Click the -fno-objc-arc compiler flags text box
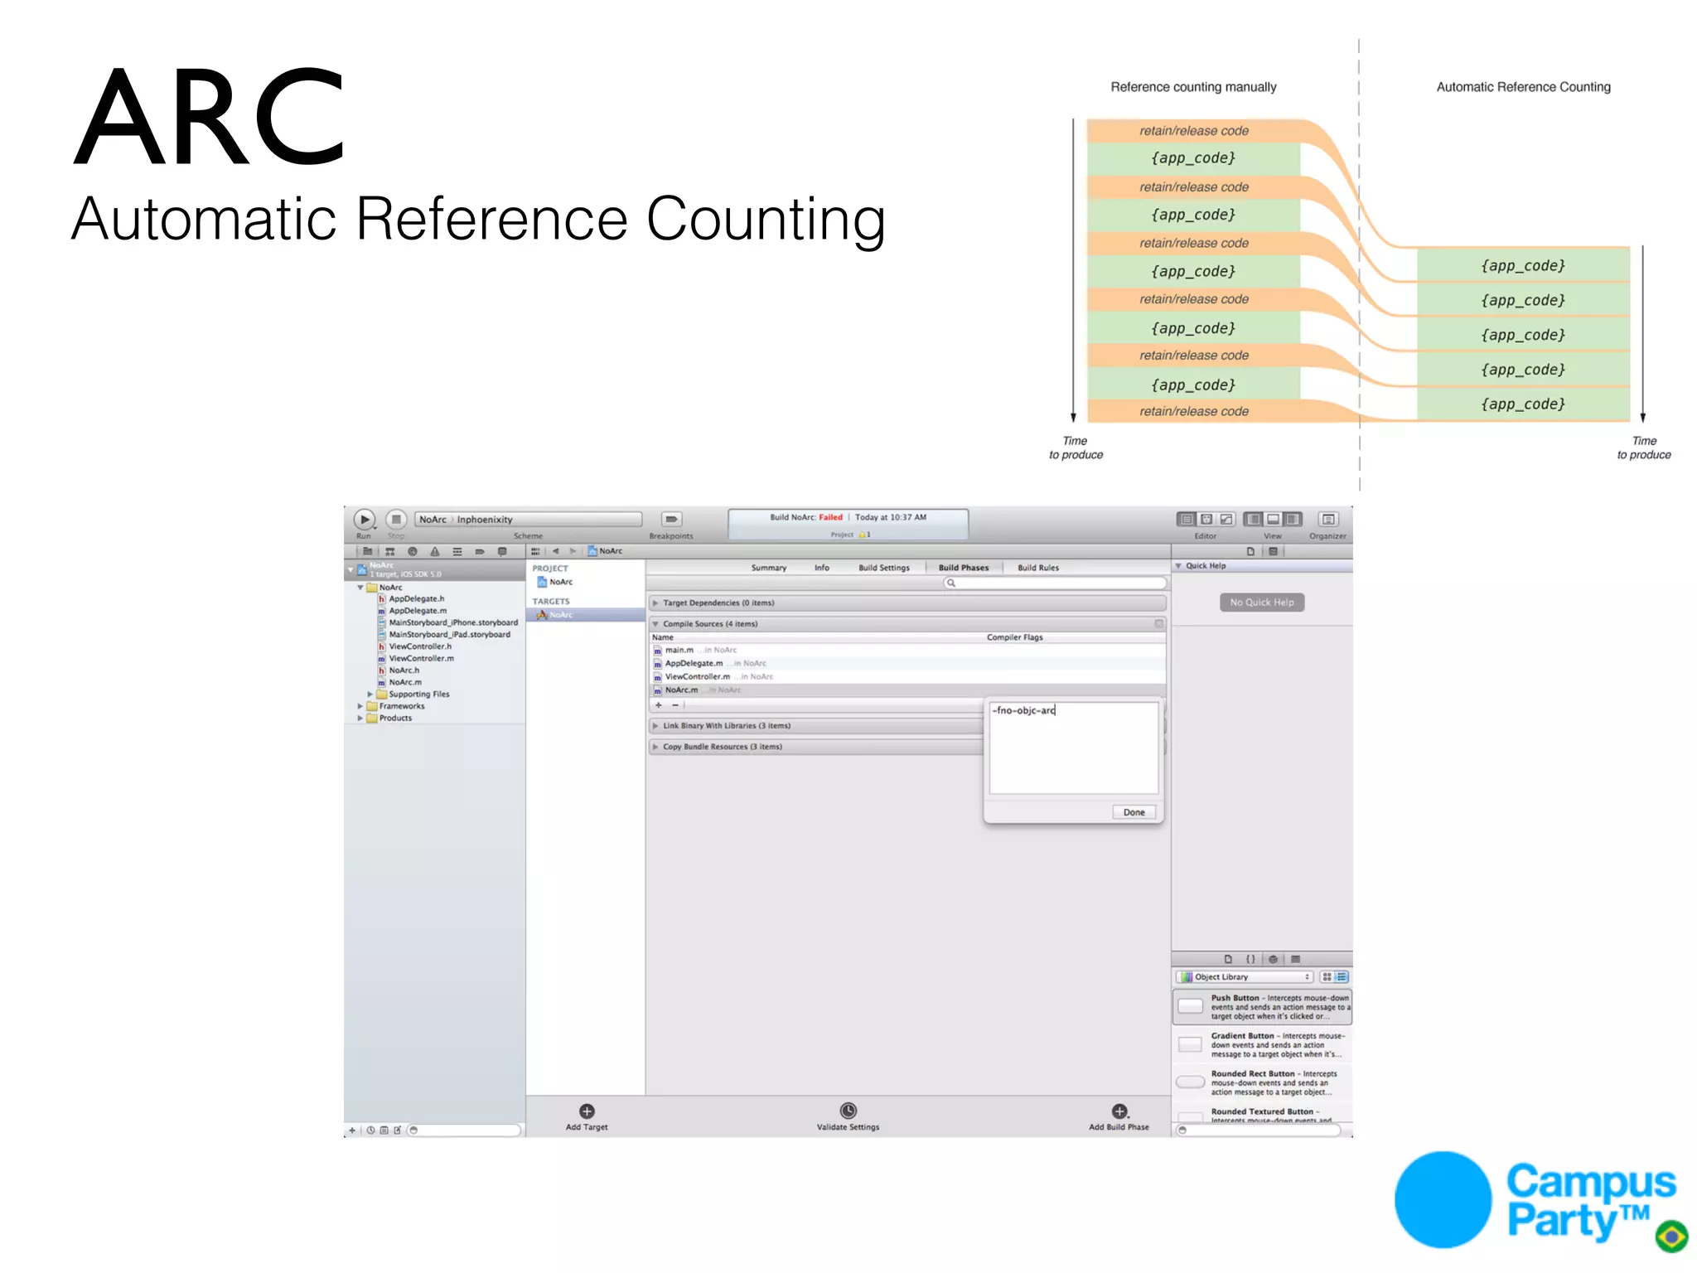The image size is (1697, 1273). tap(1074, 748)
